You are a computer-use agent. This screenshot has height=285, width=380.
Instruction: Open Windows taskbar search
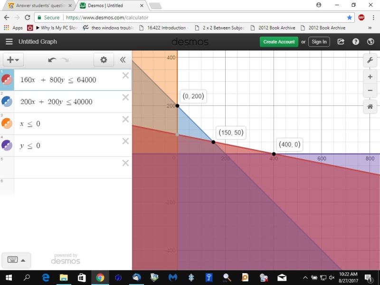(27, 278)
